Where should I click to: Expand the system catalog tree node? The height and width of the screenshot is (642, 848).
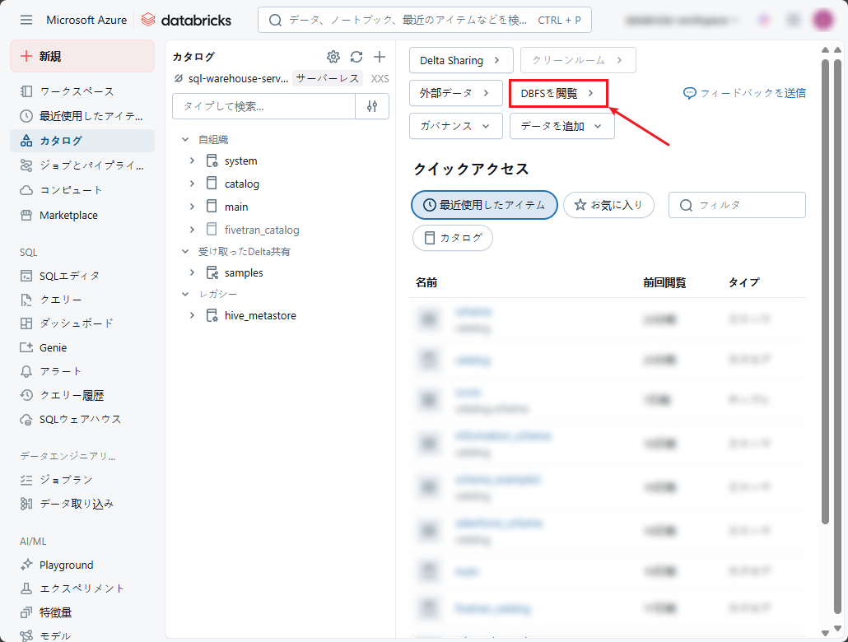coord(192,160)
